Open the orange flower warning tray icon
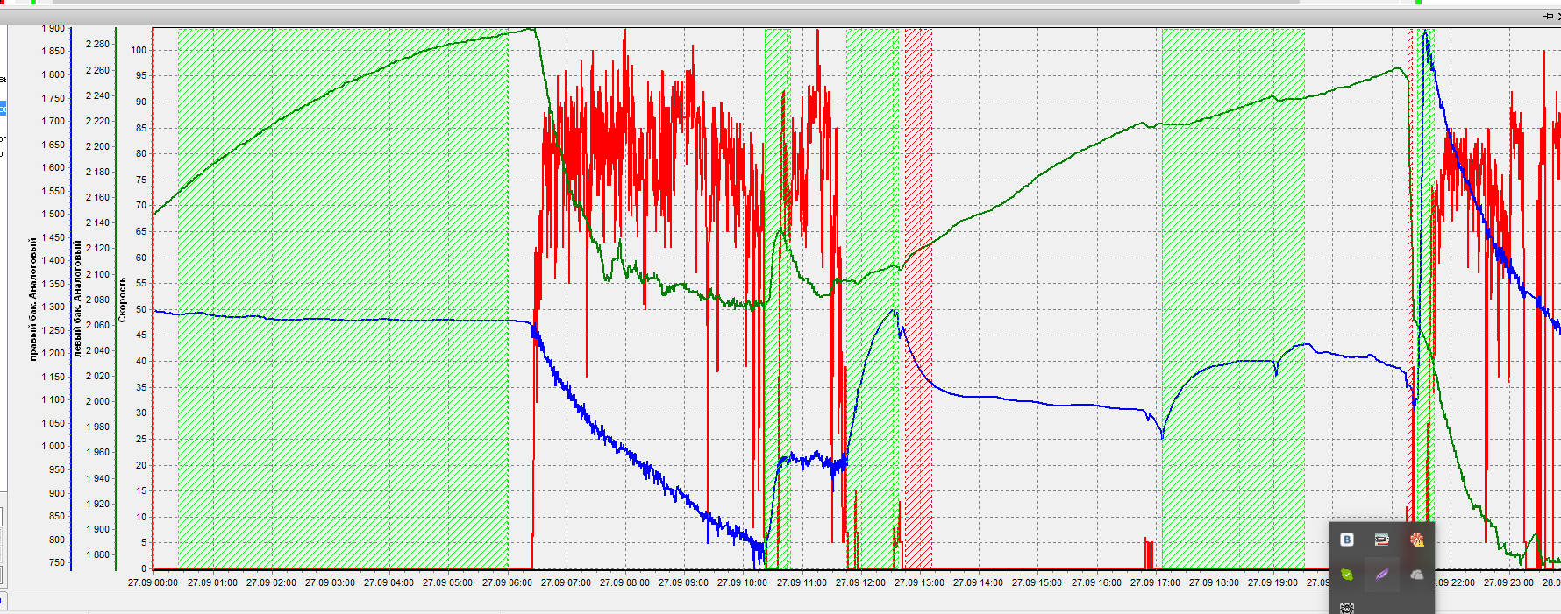Viewport: 1561px width, 614px height. 1416,540
